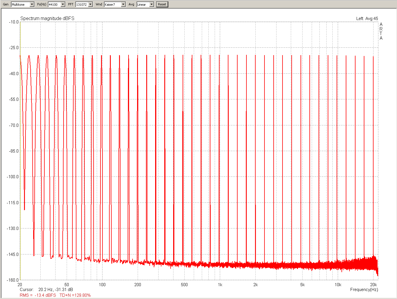The width and height of the screenshot is (397, 299).
Task: Click the '500' frequency axis tick label
Action: point(184,284)
